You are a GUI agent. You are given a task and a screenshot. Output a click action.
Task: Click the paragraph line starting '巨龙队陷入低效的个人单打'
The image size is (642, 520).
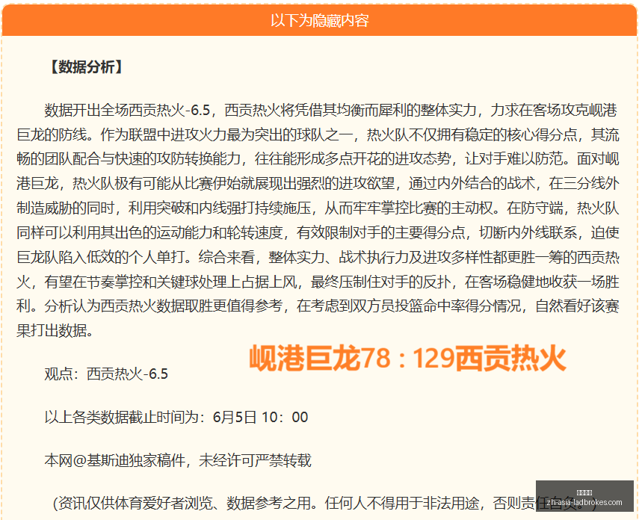click(x=318, y=257)
